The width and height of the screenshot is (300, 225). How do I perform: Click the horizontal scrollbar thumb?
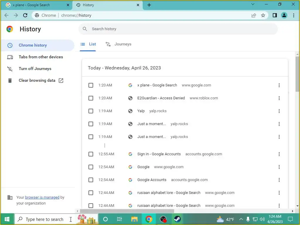[x=127, y=211]
